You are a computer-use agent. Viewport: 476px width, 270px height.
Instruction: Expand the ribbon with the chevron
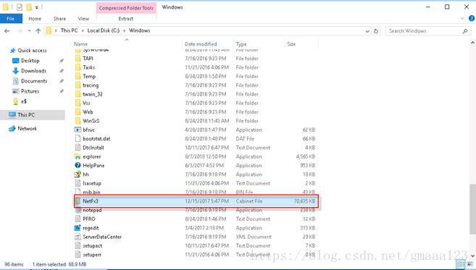pos(462,19)
